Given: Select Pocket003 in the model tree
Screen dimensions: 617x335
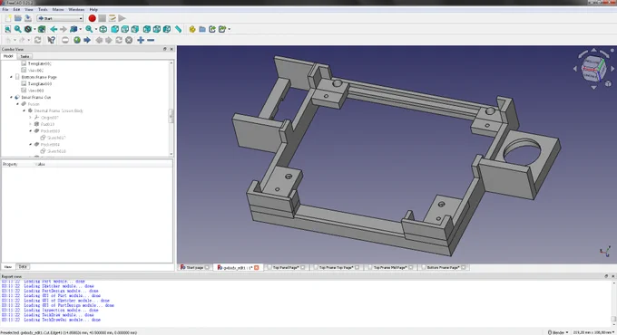Looking at the screenshot, I should pyautogui.click(x=50, y=130).
